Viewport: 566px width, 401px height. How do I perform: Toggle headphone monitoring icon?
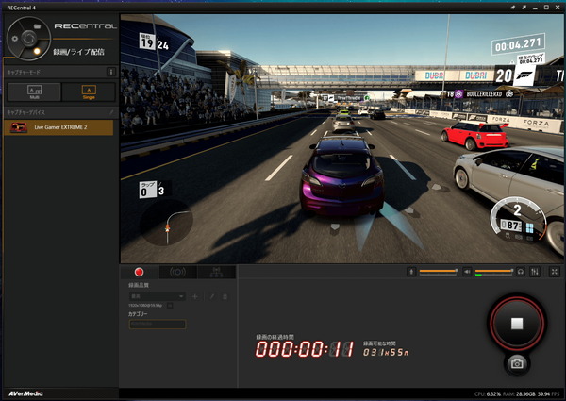(520, 272)
